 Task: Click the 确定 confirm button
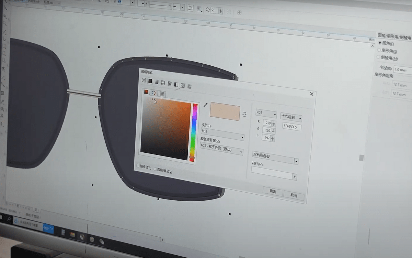point(273,192)
